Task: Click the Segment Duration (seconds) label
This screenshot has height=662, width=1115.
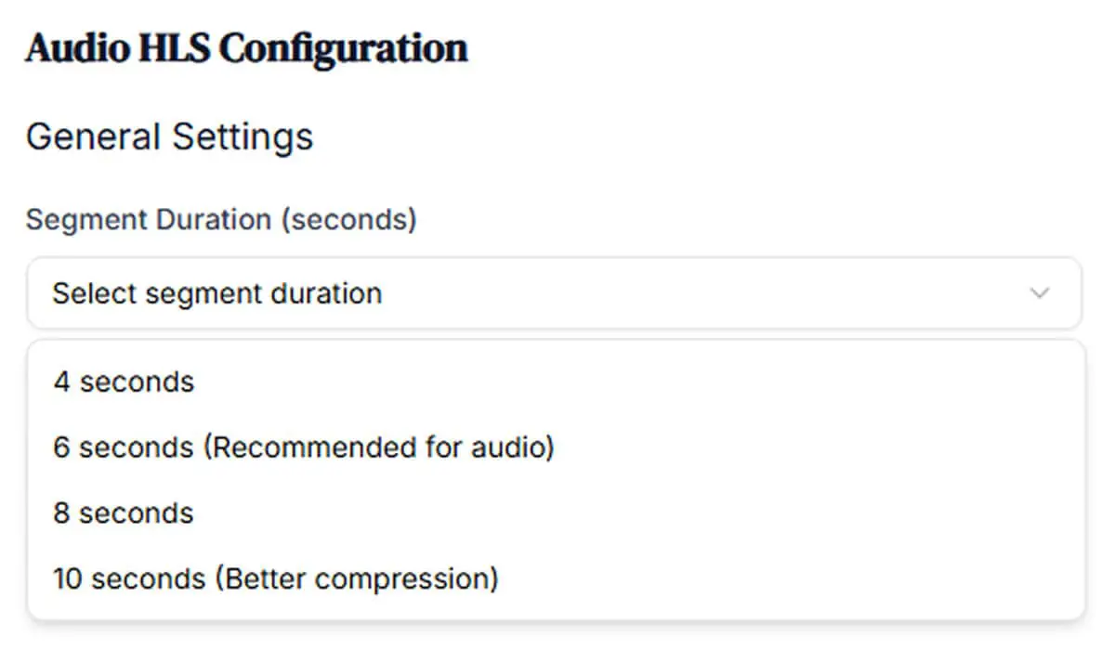Action: pos(221,221)
